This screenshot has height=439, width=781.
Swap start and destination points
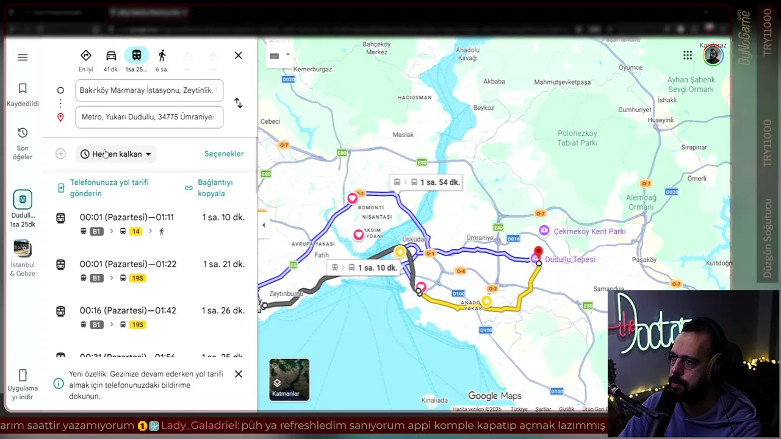pos(239,103)
